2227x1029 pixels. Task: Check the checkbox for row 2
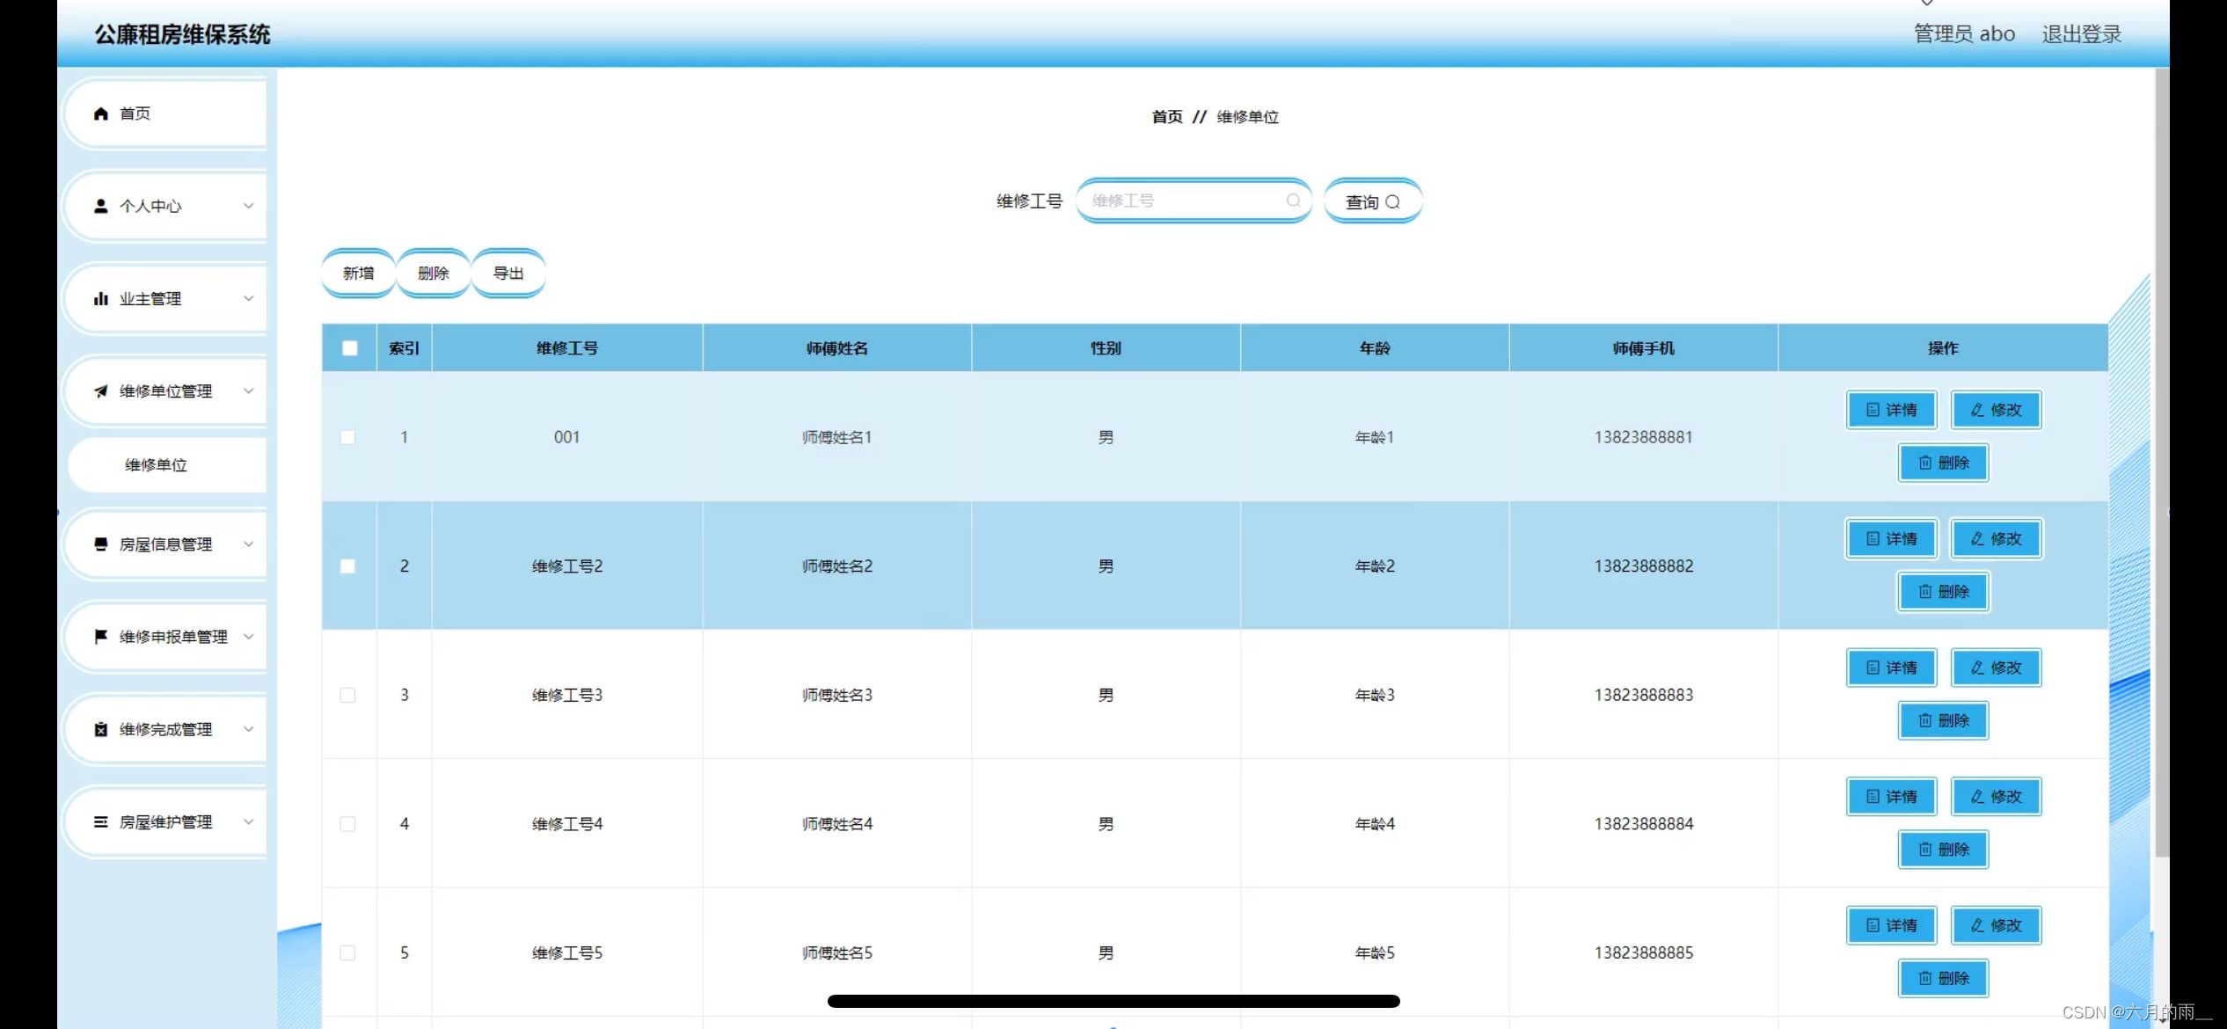point(348,566)
